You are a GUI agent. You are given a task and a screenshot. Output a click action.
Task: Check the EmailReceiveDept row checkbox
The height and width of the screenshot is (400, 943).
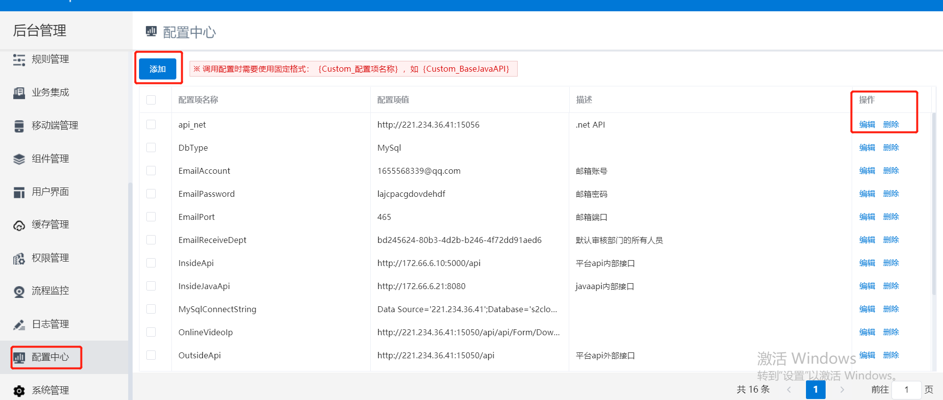[151, 240]
